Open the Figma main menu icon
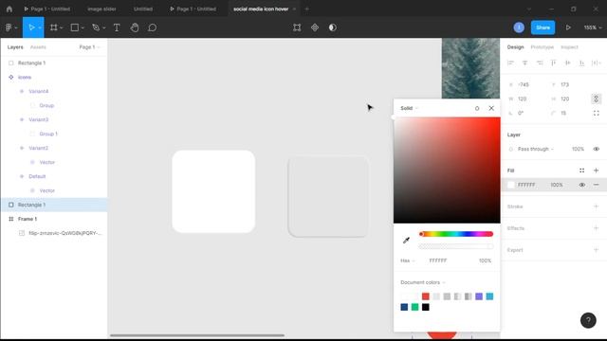The height and width of the screenshot is (341, 607). point(9,27)
